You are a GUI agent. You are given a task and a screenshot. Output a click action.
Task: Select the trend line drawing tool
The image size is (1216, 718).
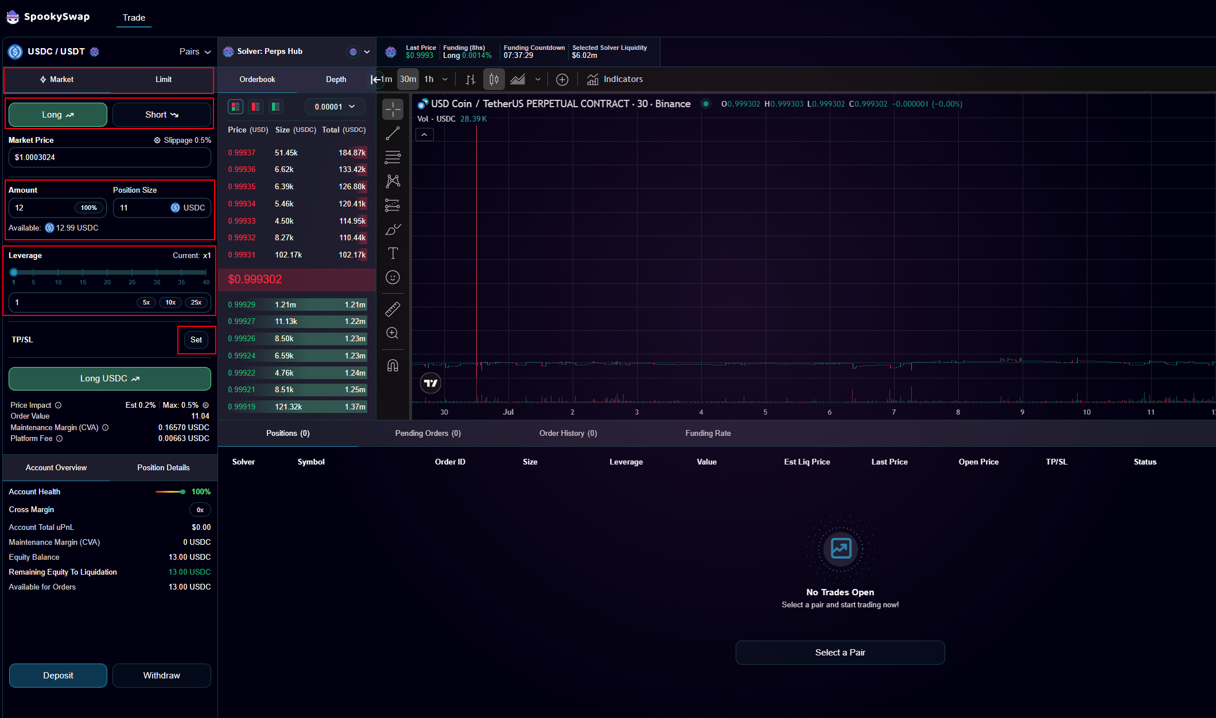click(x=393, y=133)
